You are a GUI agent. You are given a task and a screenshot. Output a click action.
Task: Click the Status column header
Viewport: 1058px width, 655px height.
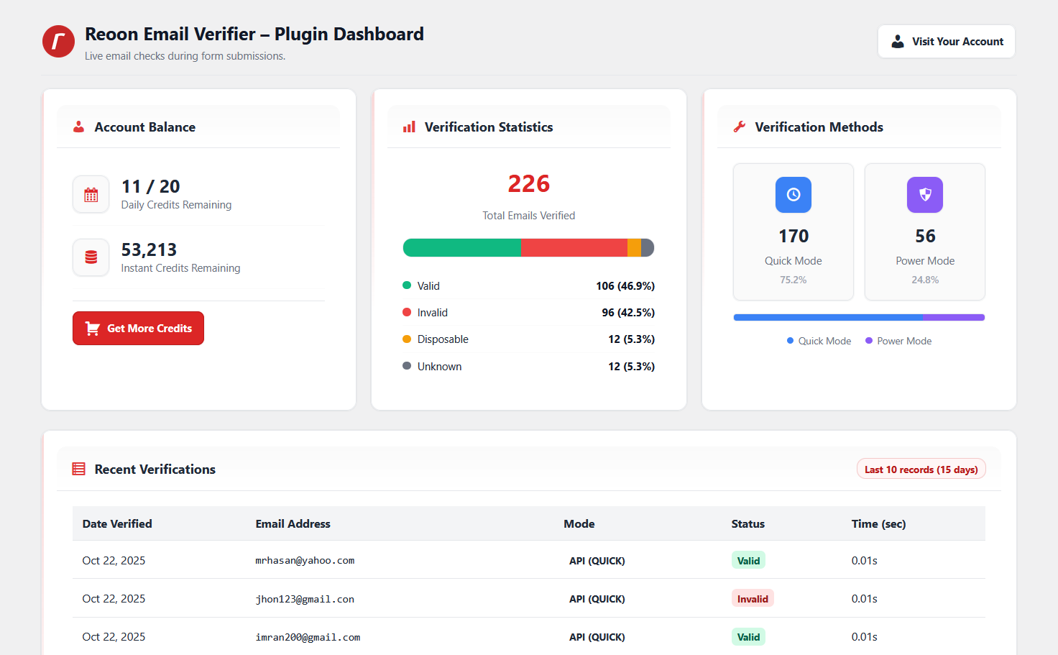click(747, 524)
